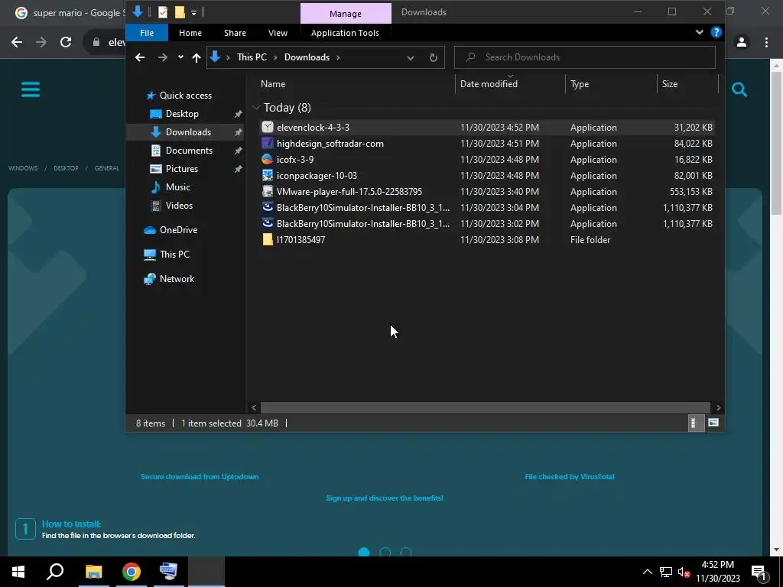
Task: Switch to large icons view in status bar
Action: click(713, 423)
